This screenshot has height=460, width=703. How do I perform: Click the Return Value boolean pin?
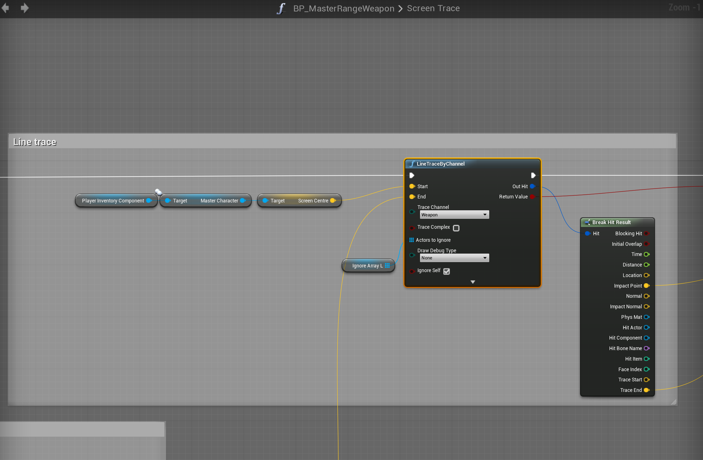coord(532,197)
